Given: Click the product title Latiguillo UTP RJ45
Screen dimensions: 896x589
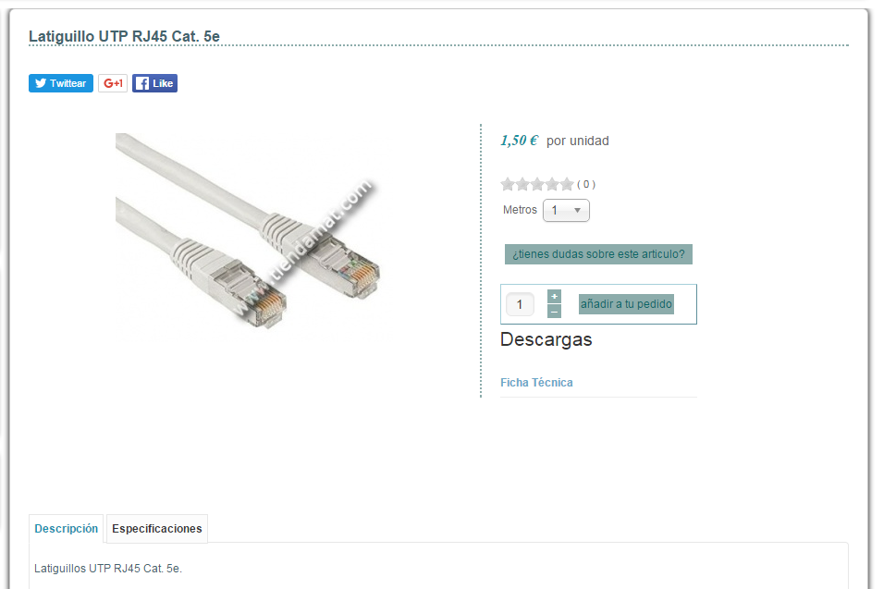Looking at the screenshot, I should tap(124, 36).
